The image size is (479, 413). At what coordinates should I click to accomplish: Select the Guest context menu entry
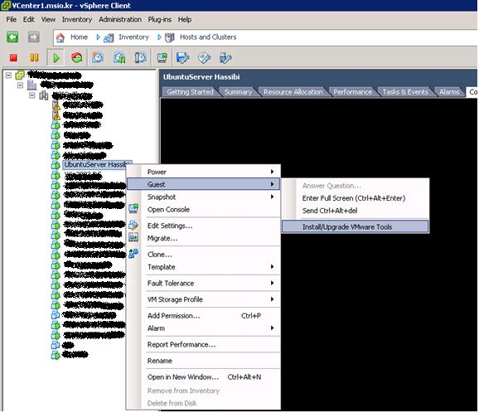pyautogui.click(x=203, y=184)
